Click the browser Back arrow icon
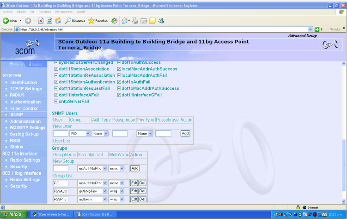 [6, 20]
